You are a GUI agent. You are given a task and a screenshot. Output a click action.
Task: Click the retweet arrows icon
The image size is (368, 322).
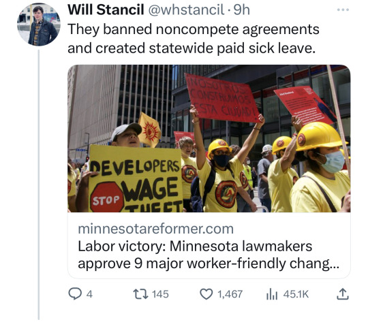(140, 294)
